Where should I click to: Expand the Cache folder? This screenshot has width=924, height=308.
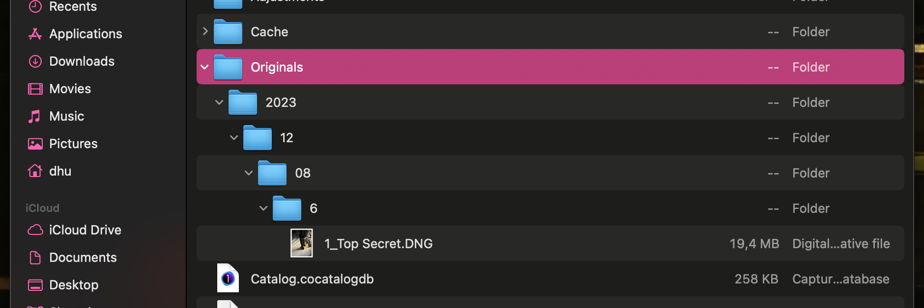(x=205, y=31)
